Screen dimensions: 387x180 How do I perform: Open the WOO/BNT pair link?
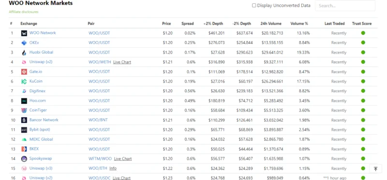[98, 120]
